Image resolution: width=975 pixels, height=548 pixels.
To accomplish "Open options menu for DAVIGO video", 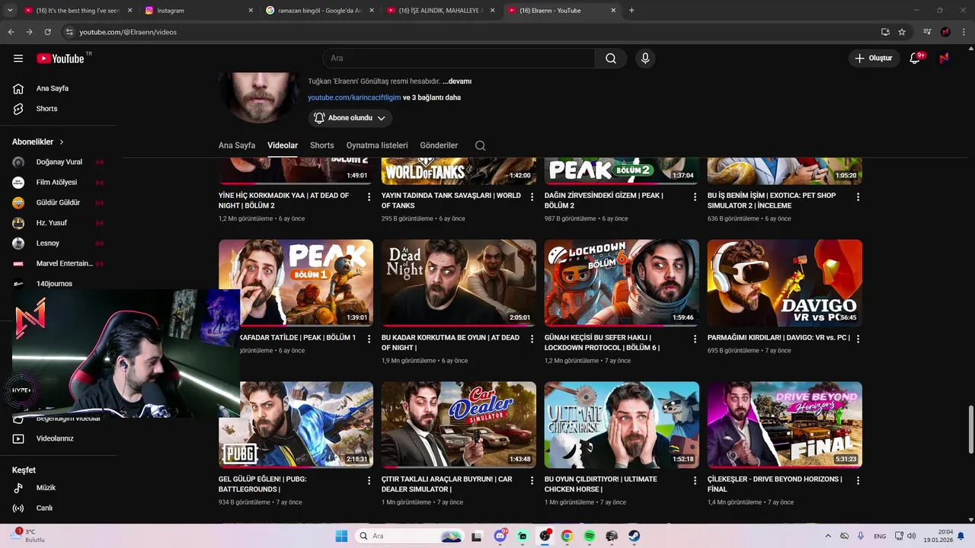I will (858, 339).
